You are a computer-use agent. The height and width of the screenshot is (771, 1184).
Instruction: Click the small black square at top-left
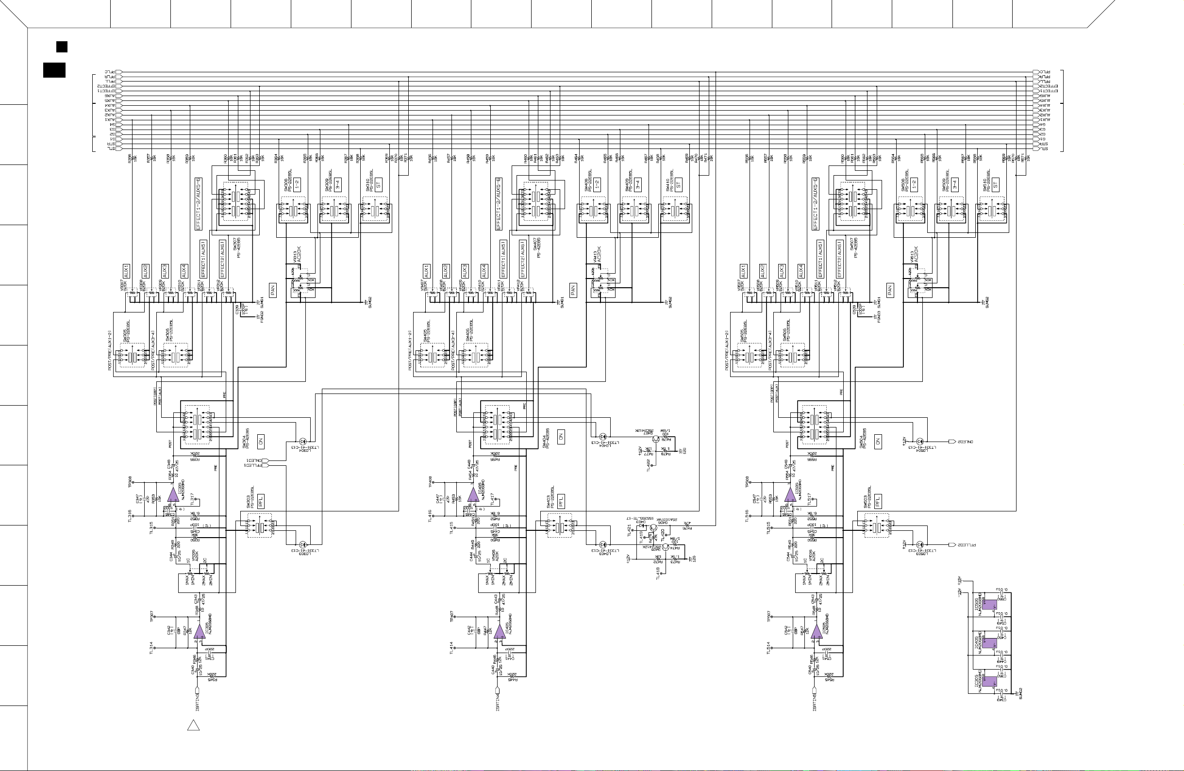coord(62,47)
